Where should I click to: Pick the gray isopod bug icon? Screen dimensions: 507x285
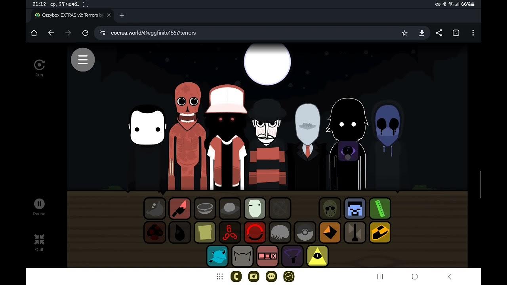coord(280,232)
